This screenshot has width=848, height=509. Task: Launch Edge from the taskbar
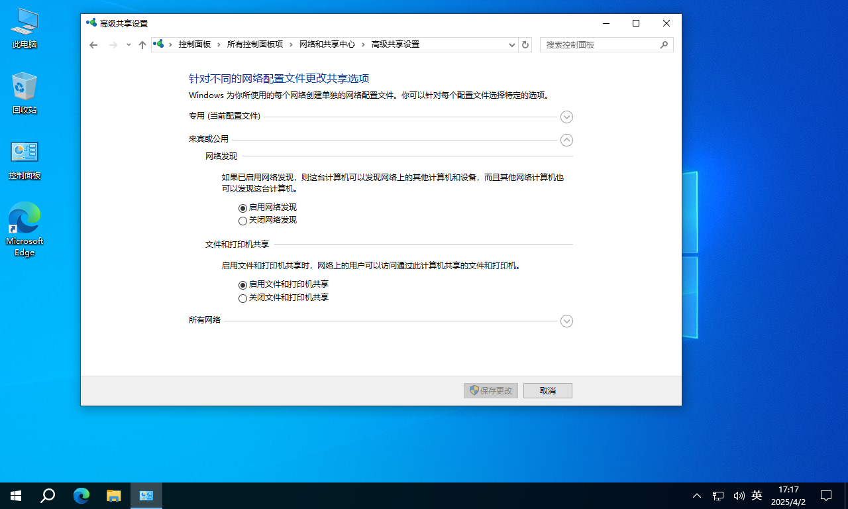pos(81,496)
